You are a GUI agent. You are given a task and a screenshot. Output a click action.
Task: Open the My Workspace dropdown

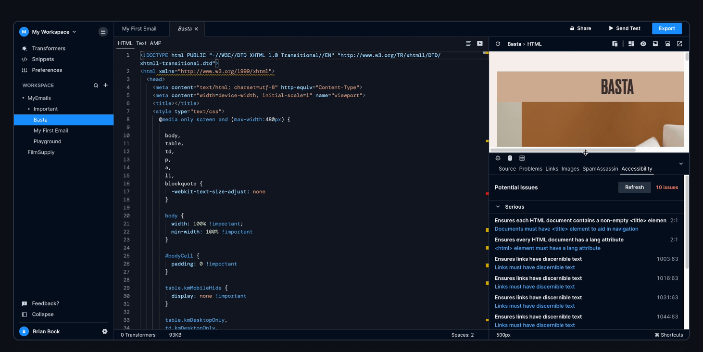[x=54, y=32]
